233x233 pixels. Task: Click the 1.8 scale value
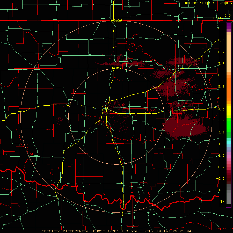pos(221,144)
